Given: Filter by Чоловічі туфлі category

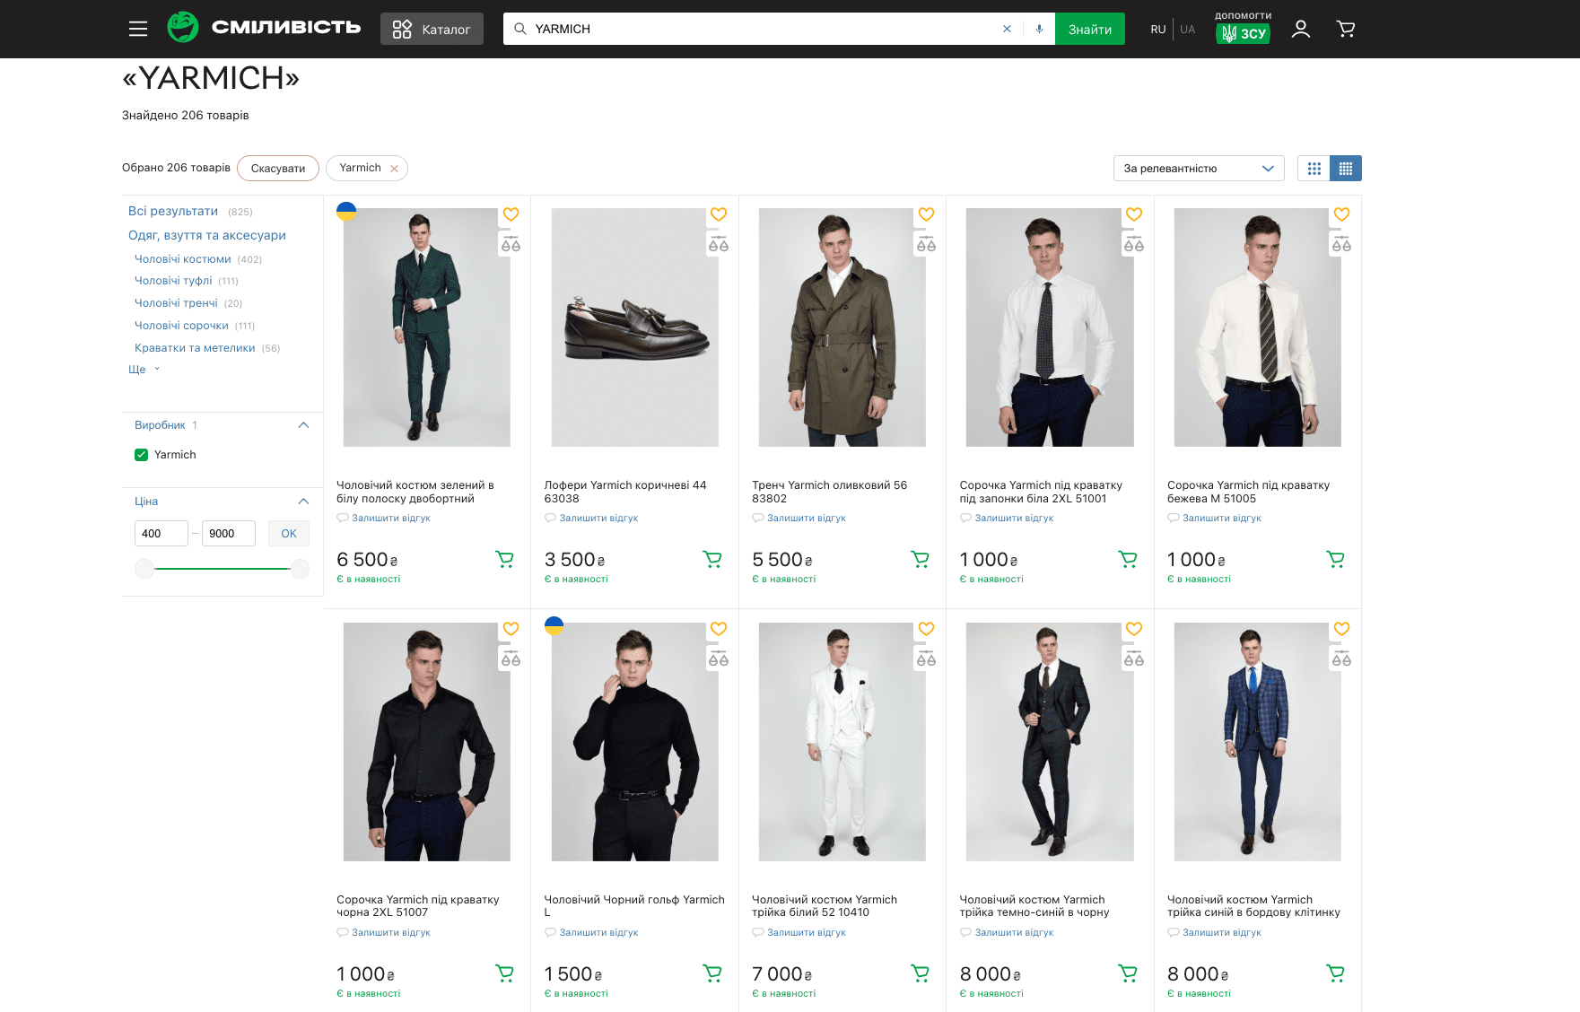Looking at the screenshot, I should coord(173,281).
